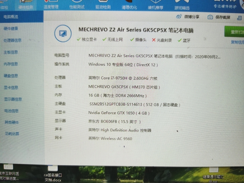The height and width of the screenshot is (183, 244).
Task: Open the 南京互联网医院对接进度 desktop file
Action: point(9,173)
